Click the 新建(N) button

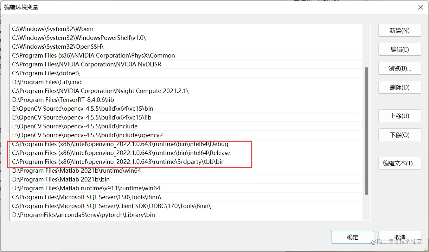pos(400,30)
